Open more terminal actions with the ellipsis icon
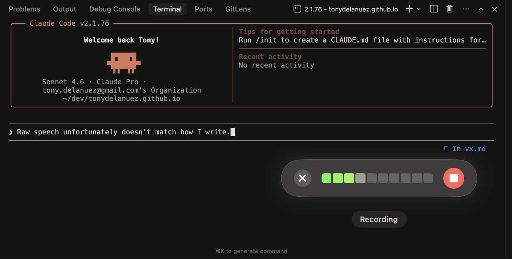 pyautogui.click(x=466, y=9)
